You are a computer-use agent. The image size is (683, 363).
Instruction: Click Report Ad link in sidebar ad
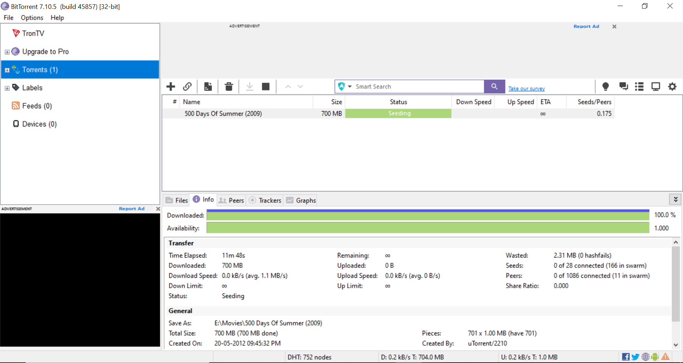[132, 209]
